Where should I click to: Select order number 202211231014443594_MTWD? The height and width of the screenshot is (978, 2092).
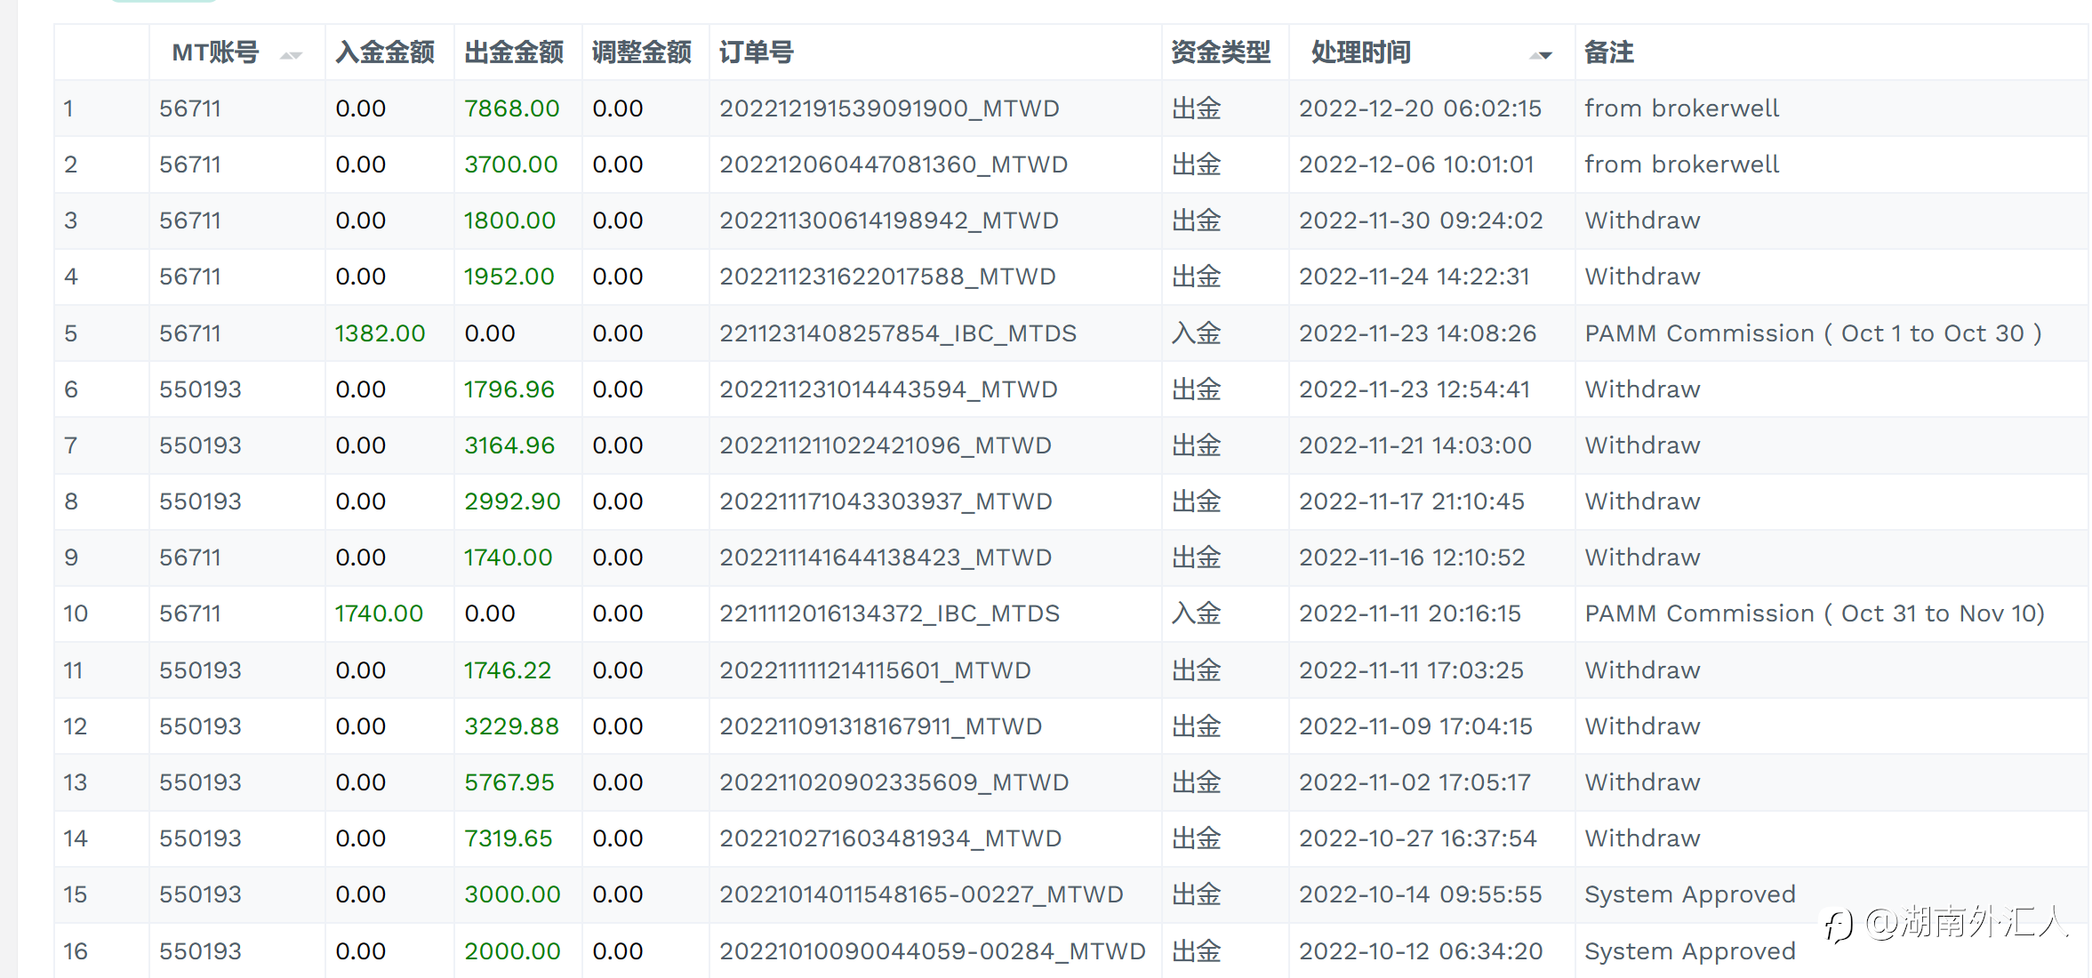coord(888,389)
